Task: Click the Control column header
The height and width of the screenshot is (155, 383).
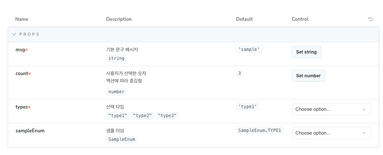Action: 300,19
